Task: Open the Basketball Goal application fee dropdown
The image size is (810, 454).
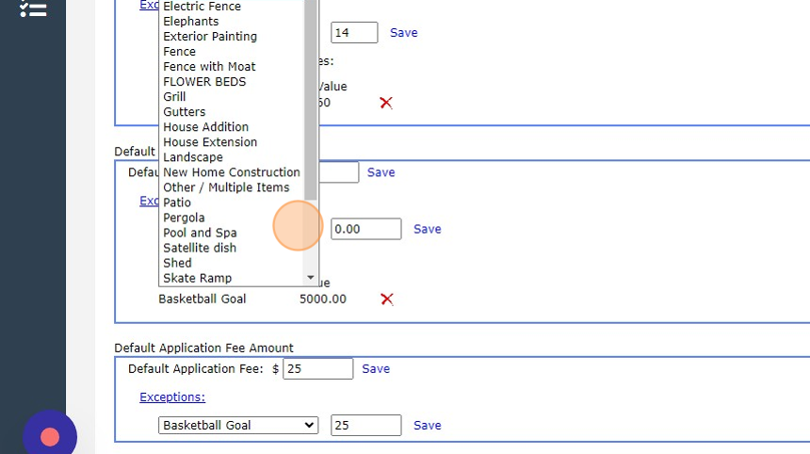Action: click(x=238, y=425)
